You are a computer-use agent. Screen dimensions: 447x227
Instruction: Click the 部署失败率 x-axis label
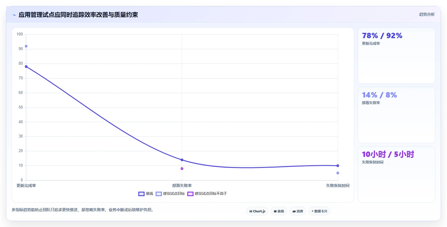point(182,186)
